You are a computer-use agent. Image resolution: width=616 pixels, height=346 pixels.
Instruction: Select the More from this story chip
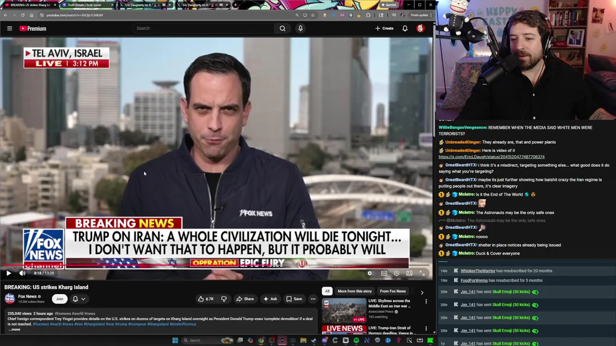[x=355, y=291]
